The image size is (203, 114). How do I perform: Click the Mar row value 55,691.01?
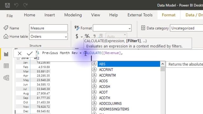tap(43, 71)
